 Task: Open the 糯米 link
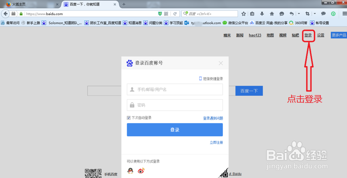(x=227, y=35)
